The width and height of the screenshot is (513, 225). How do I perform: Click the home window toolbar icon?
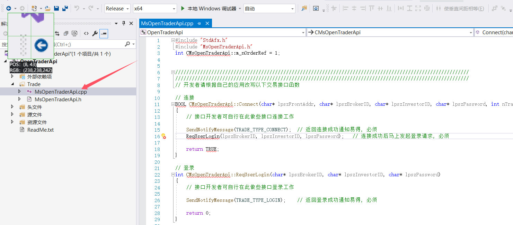point(316,8)
